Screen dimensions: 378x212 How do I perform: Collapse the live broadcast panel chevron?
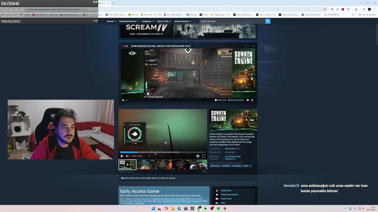253,46
